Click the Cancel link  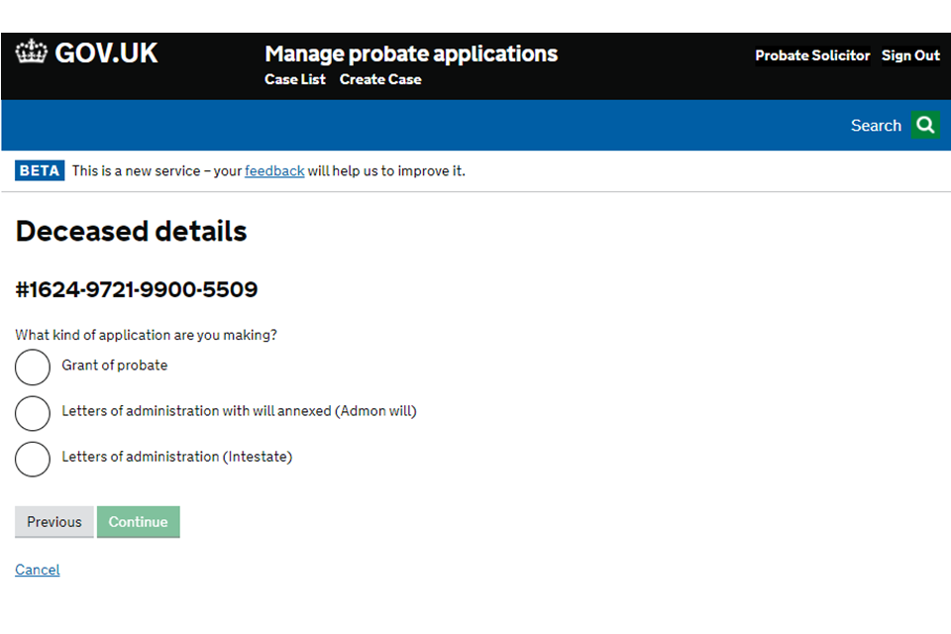pos(38,570)
